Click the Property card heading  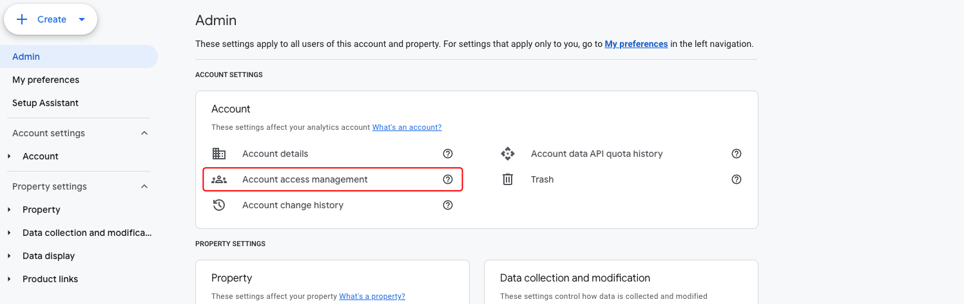tap(231, 278)
